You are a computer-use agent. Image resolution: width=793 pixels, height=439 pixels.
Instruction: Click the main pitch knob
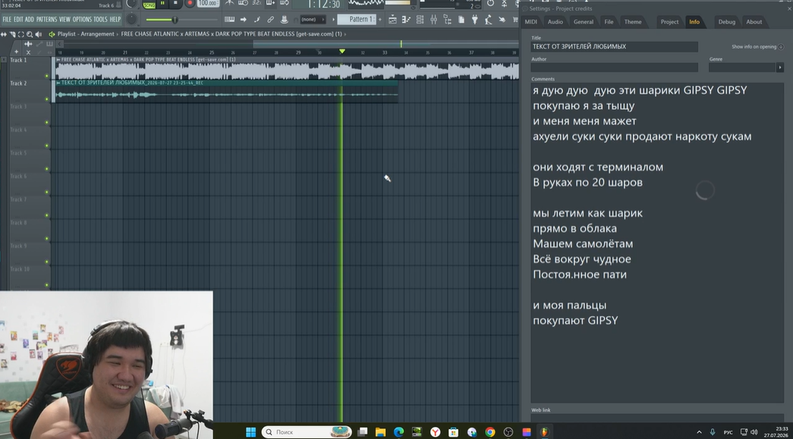coord(131,19)
